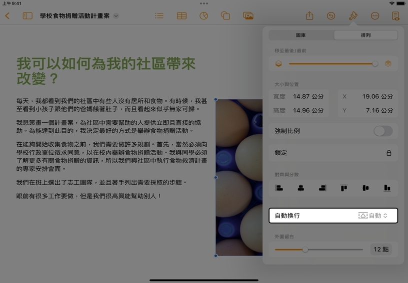
Task: Open the chart insert icon
Action: pyautogui.click(x=203, y=16)
